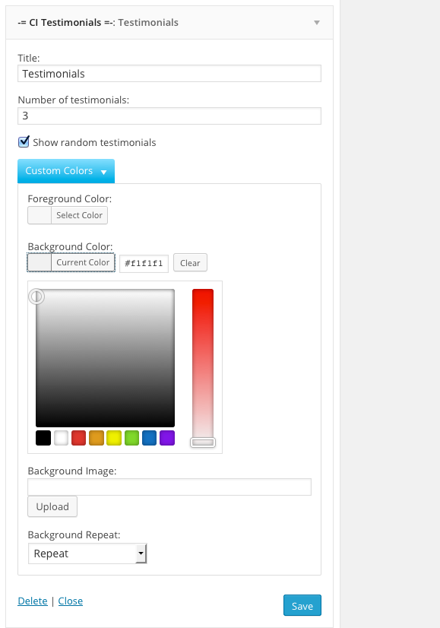
Task: Open the Background Repeat dropdown
Action: coord(87,553)
